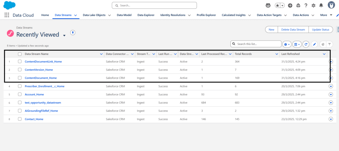This screenshot has height=151, width=339.
Task: Go to the Profile Explorer tab
Action: [x=206, y=15]
